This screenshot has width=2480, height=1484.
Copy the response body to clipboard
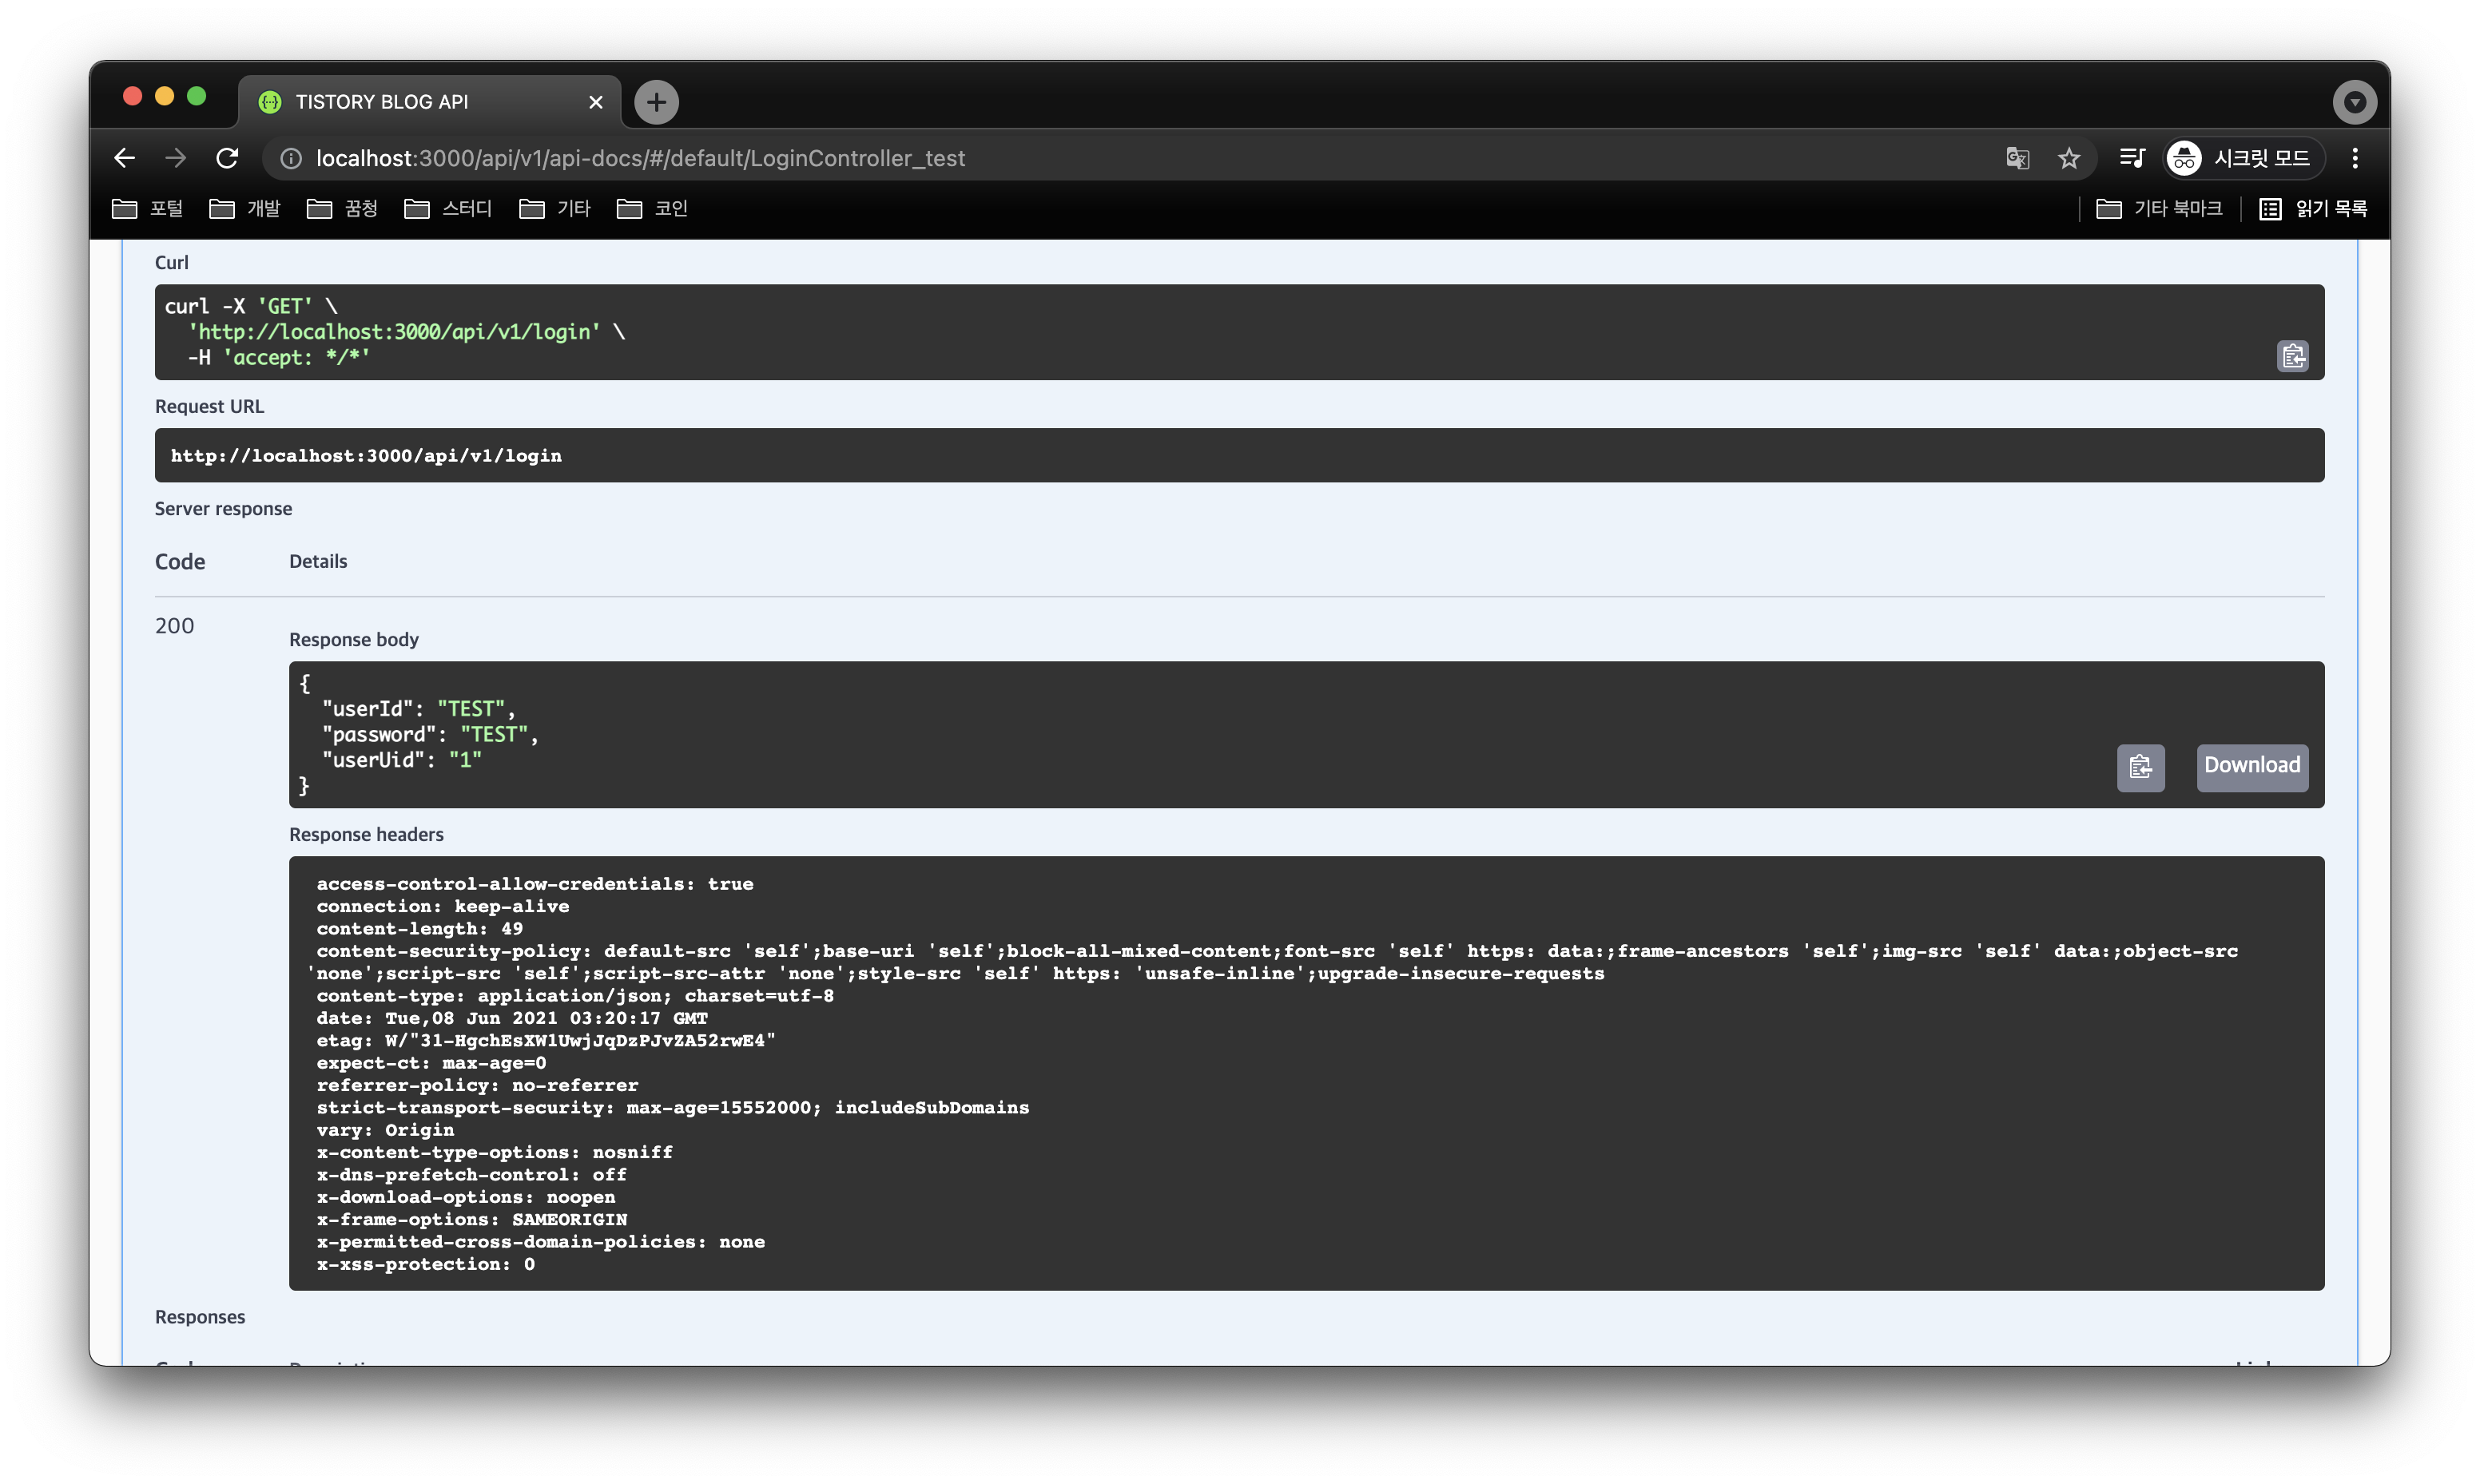[2140, 767]
